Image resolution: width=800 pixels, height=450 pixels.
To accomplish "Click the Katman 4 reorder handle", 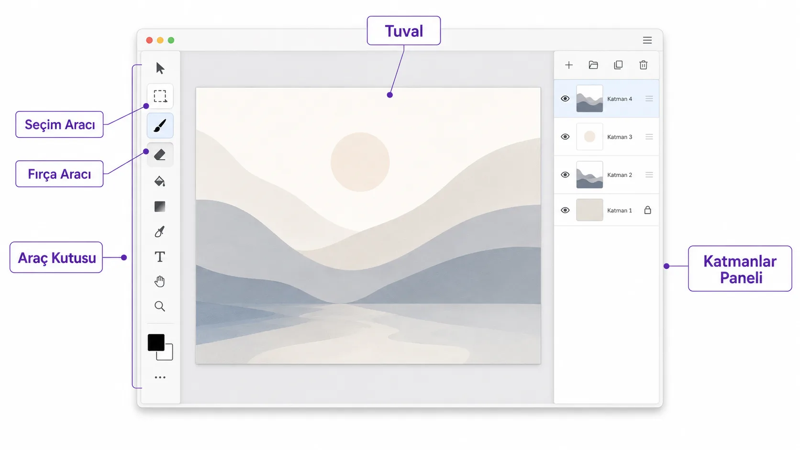I will coord(649,99).
